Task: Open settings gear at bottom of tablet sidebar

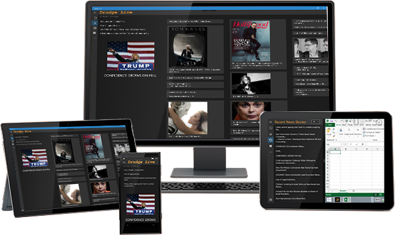Action: [271, 200]
